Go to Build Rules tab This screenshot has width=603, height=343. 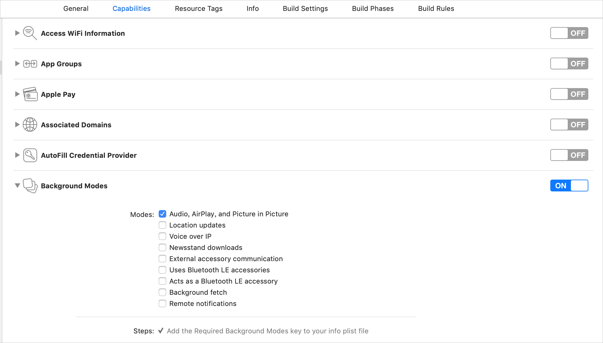coord(436,9)
